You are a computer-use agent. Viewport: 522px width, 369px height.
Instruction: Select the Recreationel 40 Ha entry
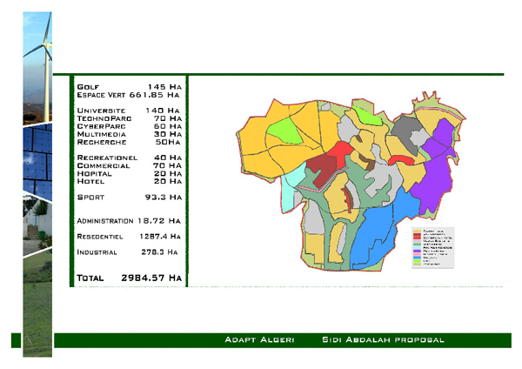tap(128, 158)
